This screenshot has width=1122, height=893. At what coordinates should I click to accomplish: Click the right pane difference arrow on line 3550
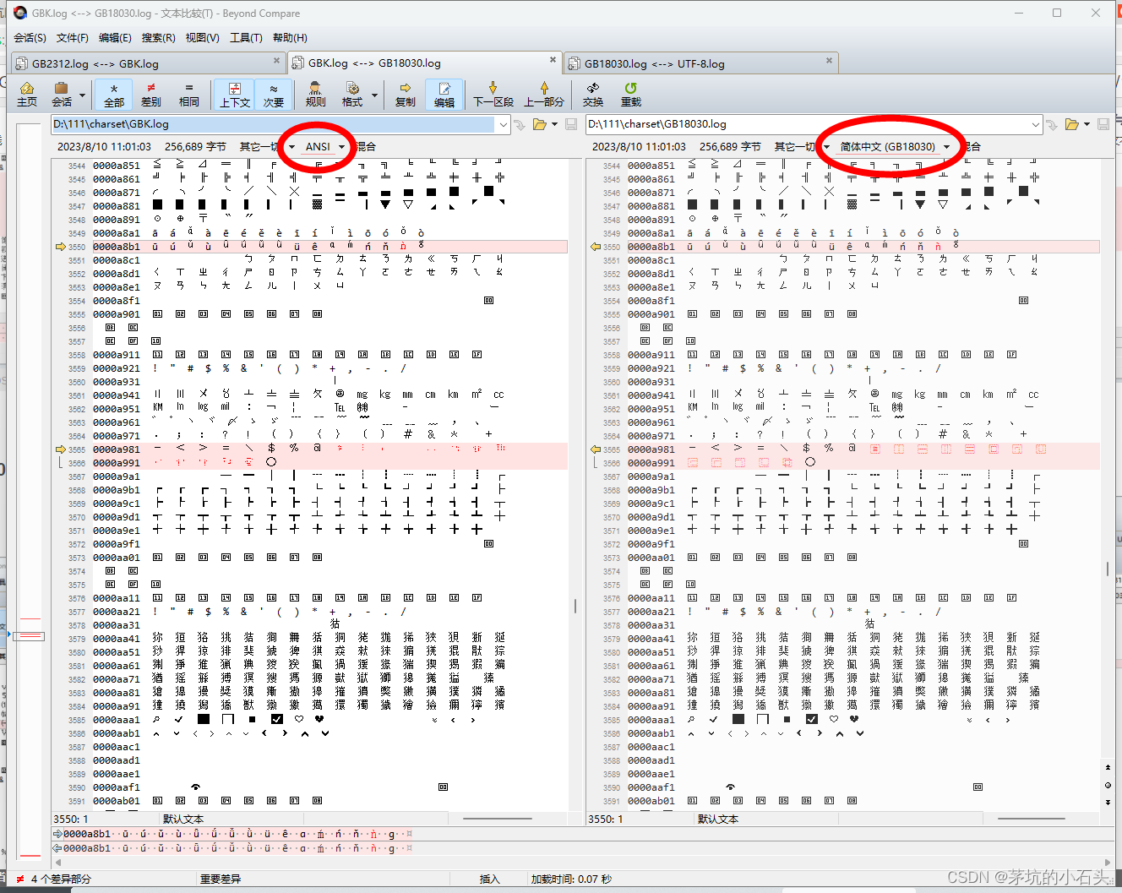coord(595,247)
